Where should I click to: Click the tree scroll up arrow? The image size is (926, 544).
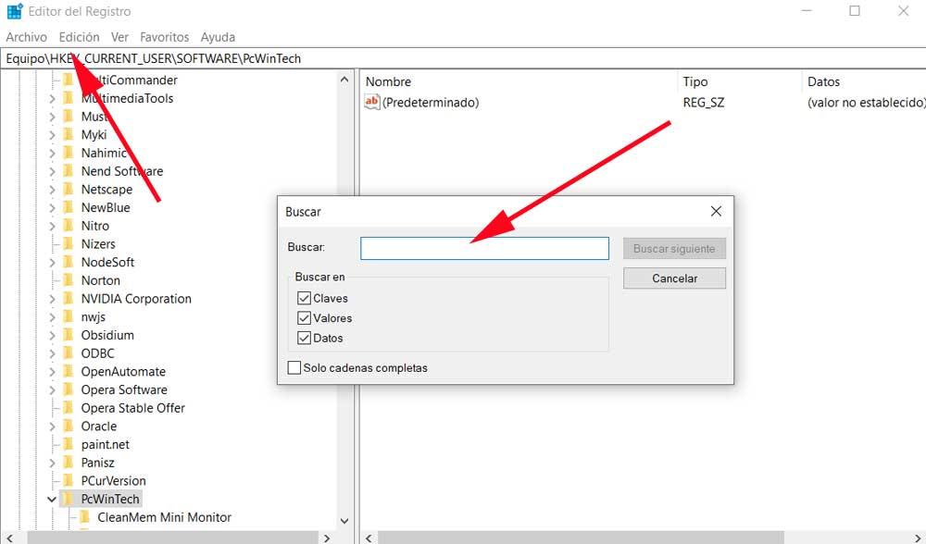pos(344,80)
